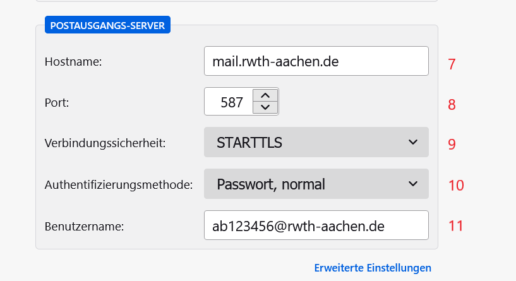Click the Hostname field with mail.rwth-aachen.de
516x281 pixels.
coord(316,61)
